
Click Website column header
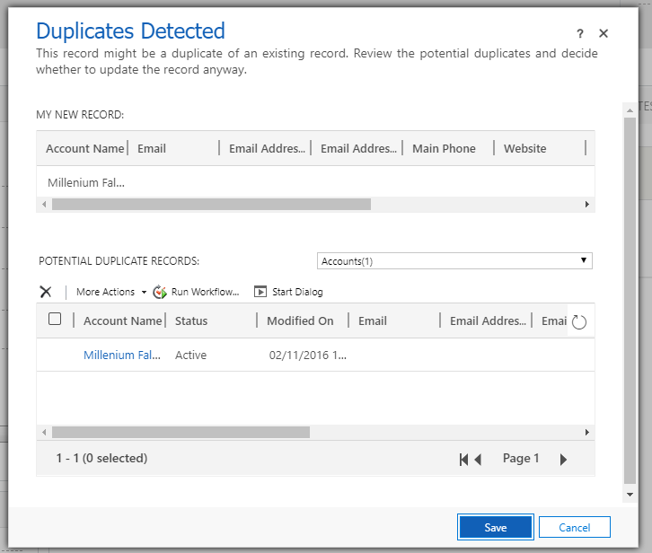[x=524, y=148]
